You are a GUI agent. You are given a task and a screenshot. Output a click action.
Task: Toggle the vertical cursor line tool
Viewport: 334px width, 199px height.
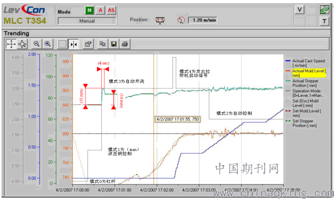click(73, 45)
